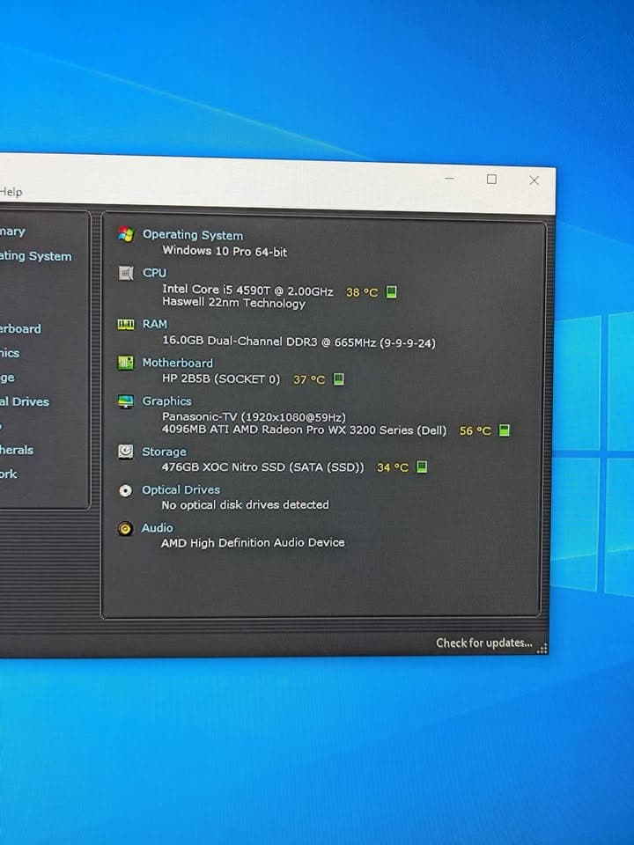This screenshot has width=634, height=845.
Task: Click the Storage drive icon
Action: click(126, 452)
